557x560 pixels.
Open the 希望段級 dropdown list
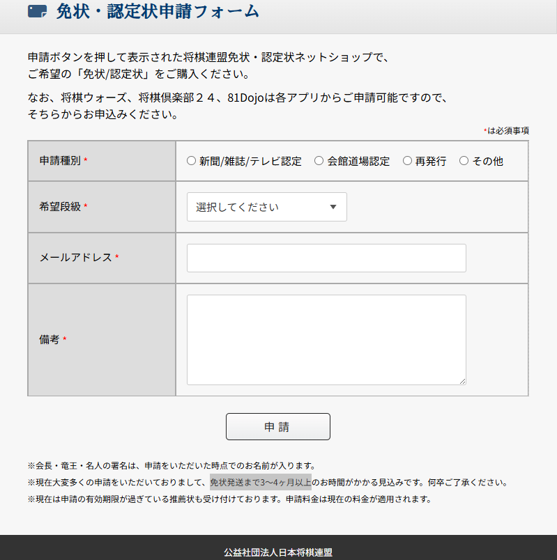tap(266, 207)
